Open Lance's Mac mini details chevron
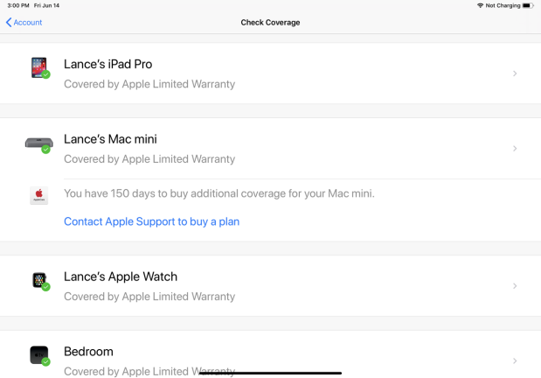Screen dimensions: 541x378 tap(515, 148)
